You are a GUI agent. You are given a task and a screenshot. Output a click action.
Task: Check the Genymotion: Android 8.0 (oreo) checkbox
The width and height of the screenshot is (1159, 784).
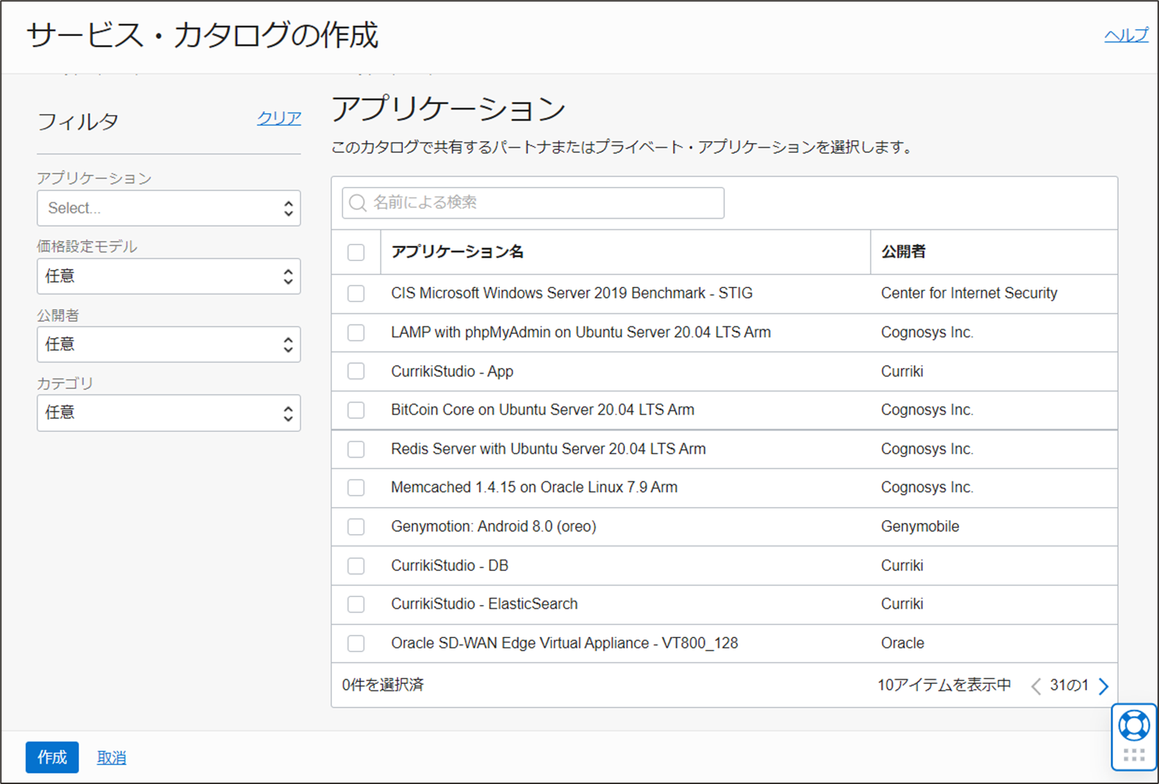(x=356, y=527)
